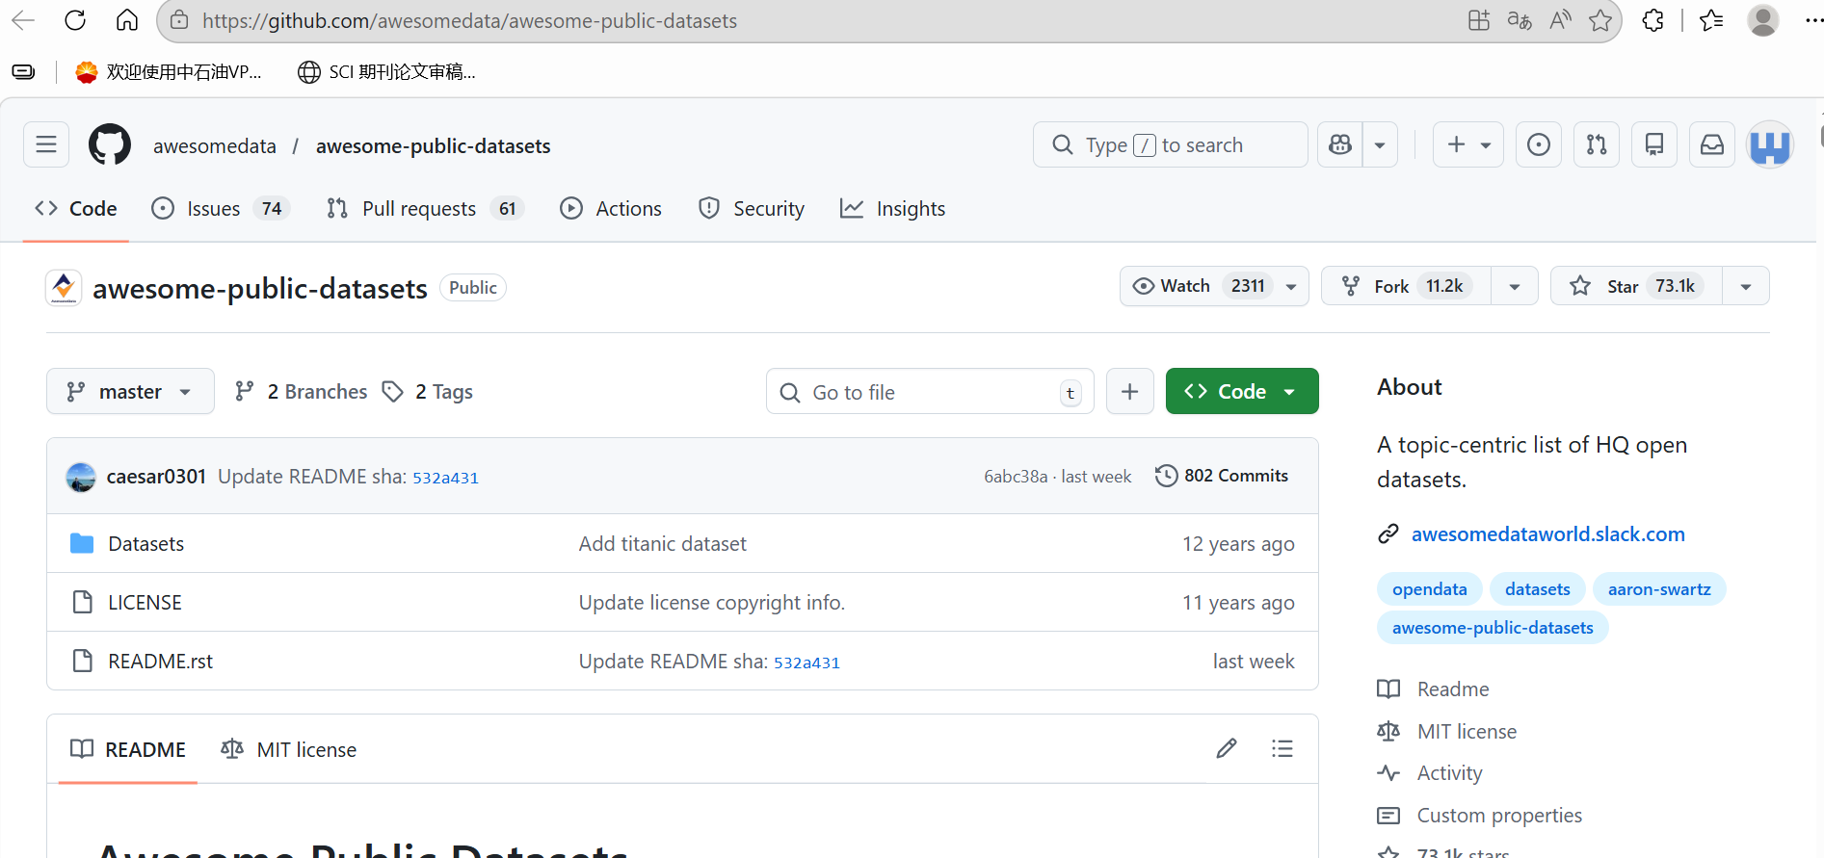This screenshot has width=1824, height=858.
Task: Open the notifications inbox icon
Action: pos(1712,145)
